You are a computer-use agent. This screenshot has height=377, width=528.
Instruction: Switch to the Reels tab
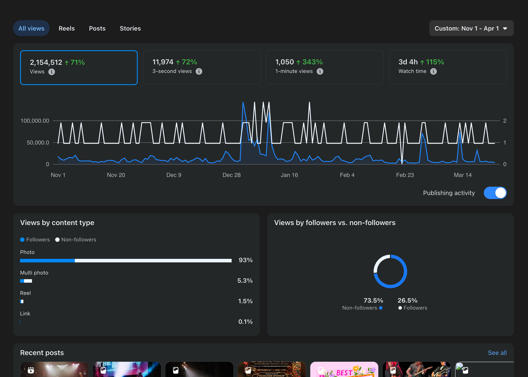67,28
